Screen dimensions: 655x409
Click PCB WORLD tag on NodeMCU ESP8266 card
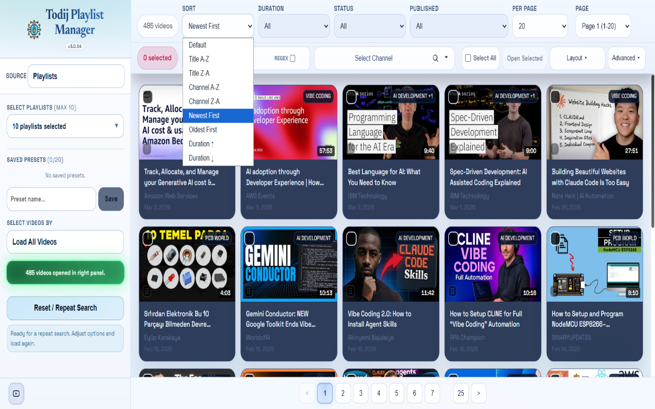625,238
